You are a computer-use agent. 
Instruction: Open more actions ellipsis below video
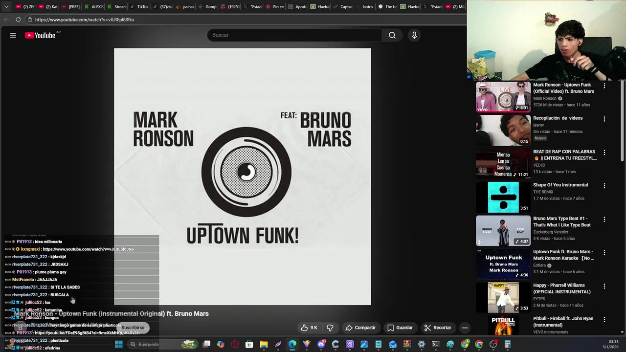[x=465, y=328]
